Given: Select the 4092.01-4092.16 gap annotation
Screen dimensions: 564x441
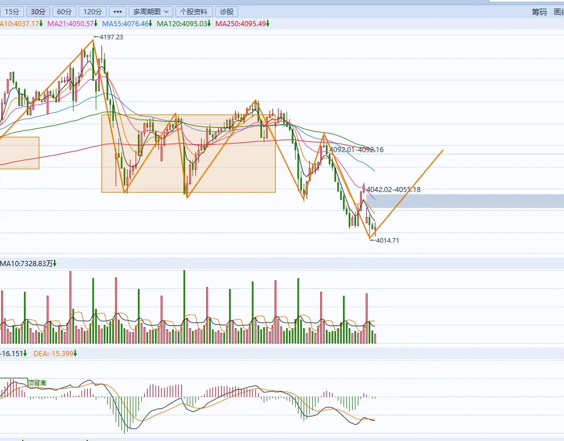Looking at the screenshot, I should pyautogui.click(x=357, y=150).
